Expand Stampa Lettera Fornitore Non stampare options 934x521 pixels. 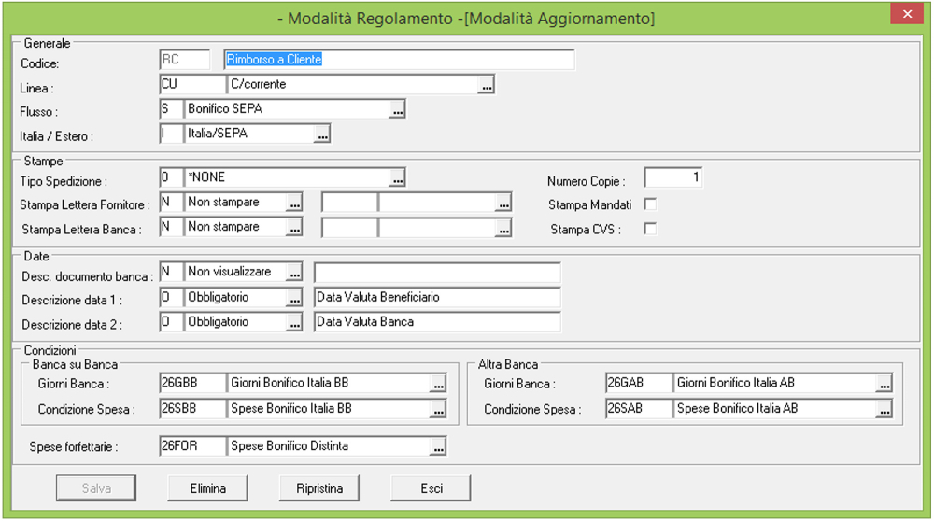click(x=294, y=203)
